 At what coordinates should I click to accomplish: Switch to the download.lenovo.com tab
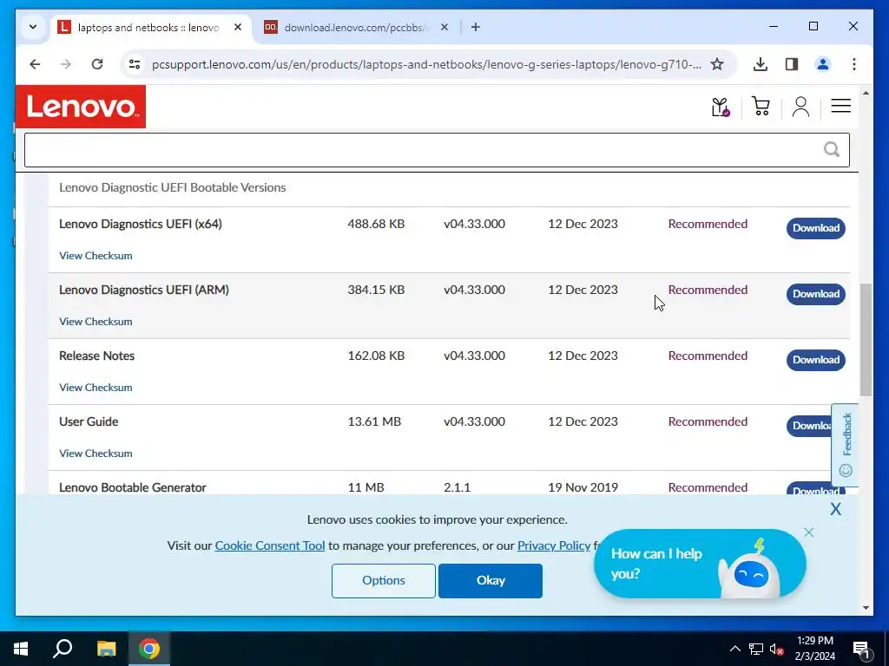click(x=356, y=27)
